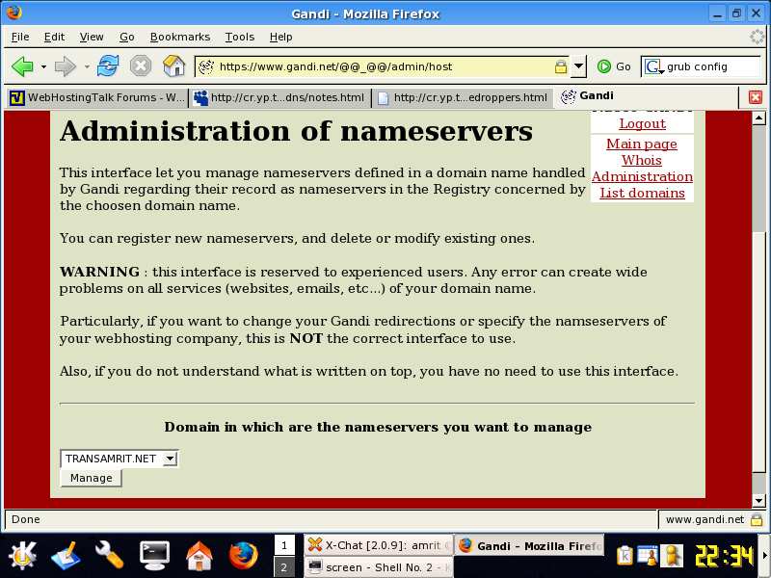Open the Help menu
The width and height of the screenshot is (771, 578).
[280, 37]
